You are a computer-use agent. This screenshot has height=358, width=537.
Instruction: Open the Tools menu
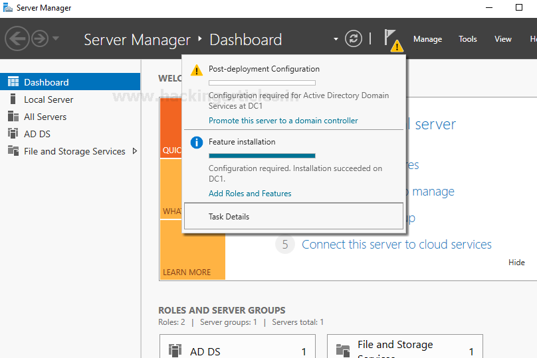coord(468,39)
